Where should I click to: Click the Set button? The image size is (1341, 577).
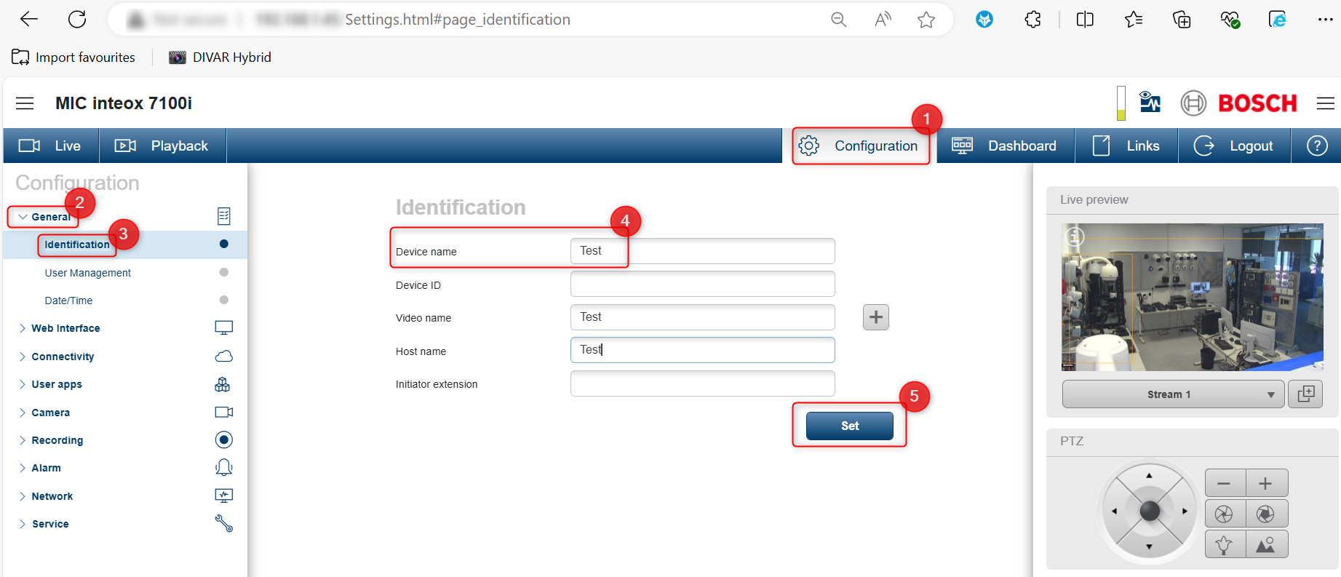[850, 426]
